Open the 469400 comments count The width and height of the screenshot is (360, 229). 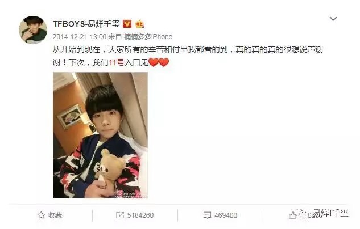[226, 215]
